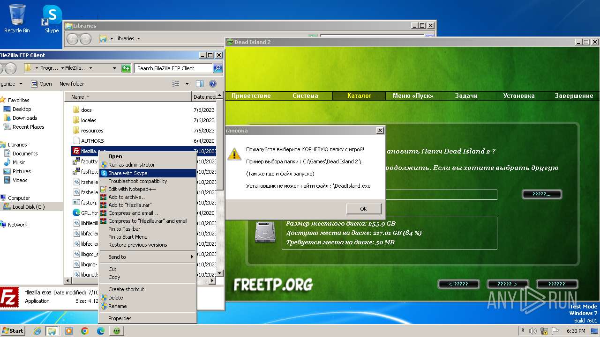Click the refresh icon in FileZilla address bar

point(126,68)
